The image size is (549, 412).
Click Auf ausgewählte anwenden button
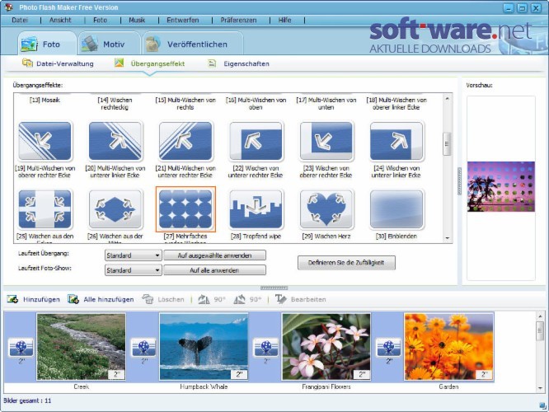pos(214,255)
